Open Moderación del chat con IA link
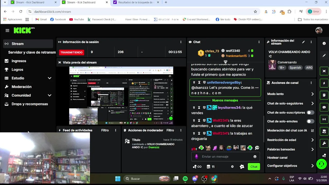Viewport: 329px width, 185px height. pyautogui.click(x=290, y=131)
